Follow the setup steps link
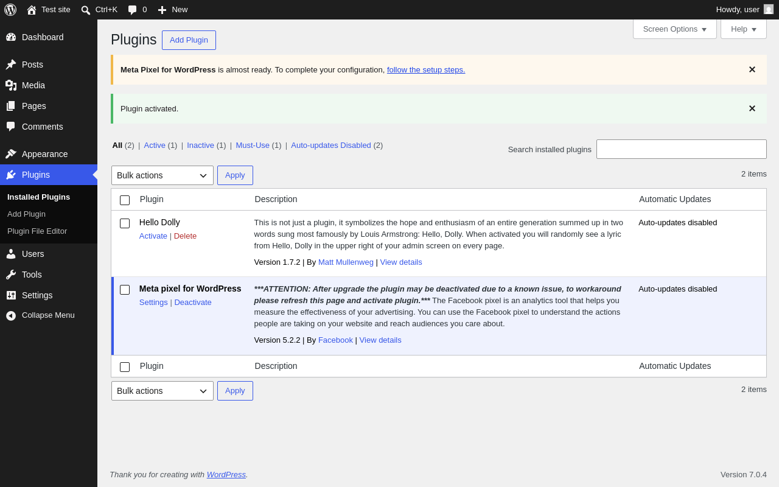This screenshot has width=779, height=487. [x=426, y=70]
